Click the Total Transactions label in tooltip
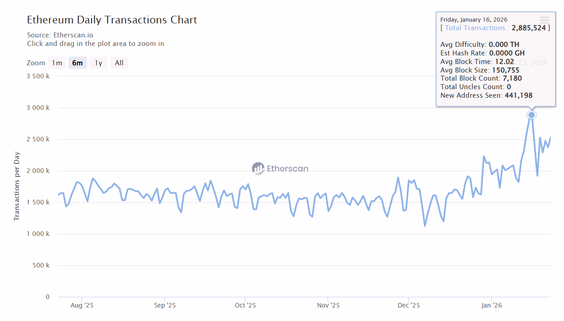Image resolution: width=564 pixels, height=321 pixels. [x=475, y=28]
